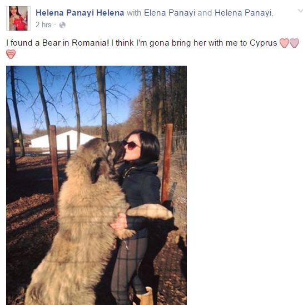Viewport: 303px width, 305px height.
Task: Click the globe Public privacy icon
Action: click(62, 25)
